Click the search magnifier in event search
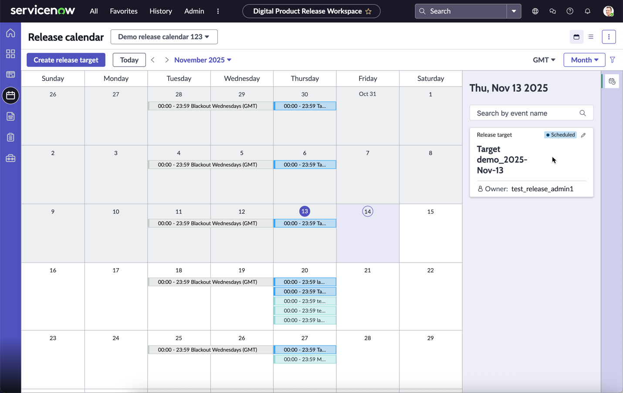Image resolution: width=623 pixels, height=393 pixels. pyautogui.click(x=582, y=113)
